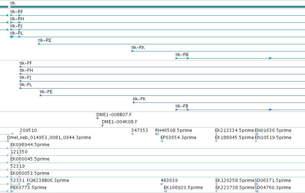Screen dimensions: 305x193
Task: Click tlk-RK start arrow marker
Action: (x=133, y=51)
